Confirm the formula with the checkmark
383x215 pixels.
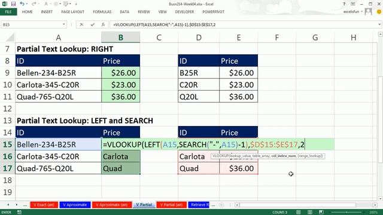click(x=92, y=24)
